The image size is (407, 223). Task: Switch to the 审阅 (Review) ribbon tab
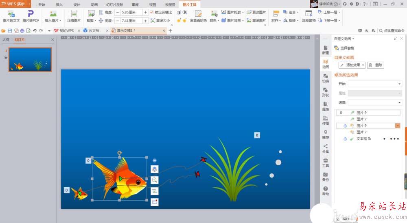135,4
